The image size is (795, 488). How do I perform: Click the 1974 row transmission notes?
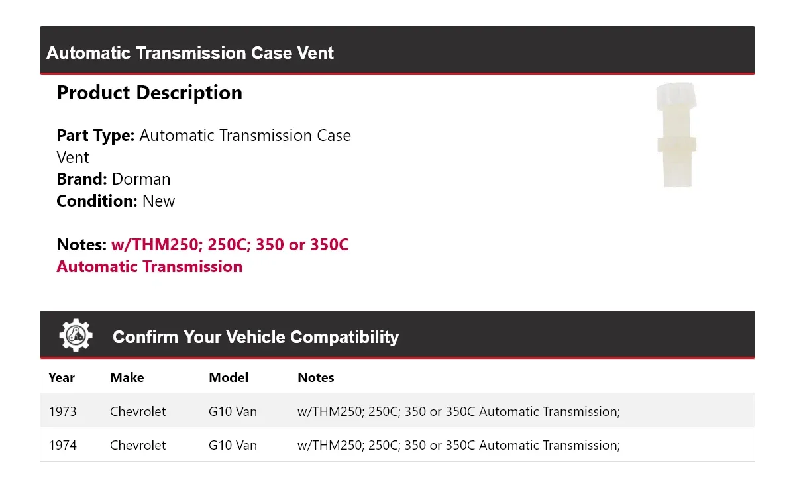point(458,445)
